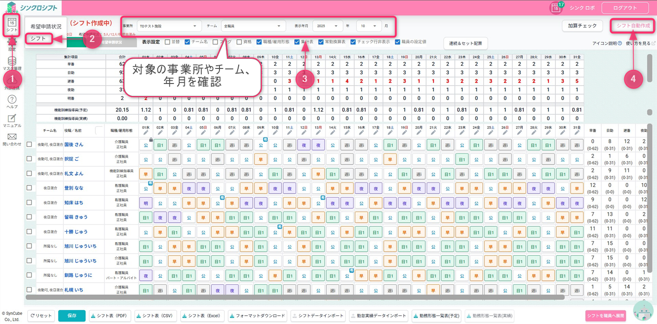Click the calendar notification icon with badge 17
Screen dimensions: 657x324
(556, 8)
